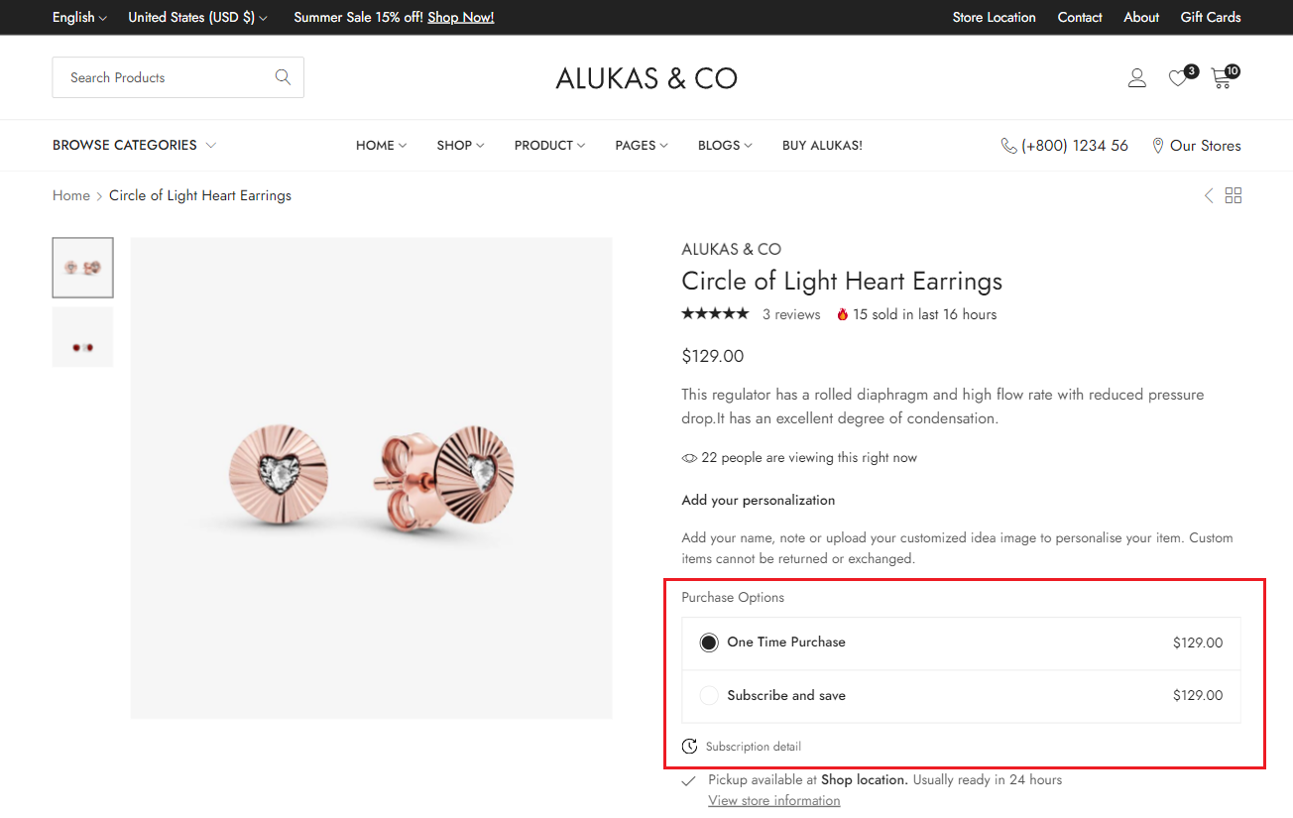Open the user account icon
Image resolution: width=1293 pixels, height=818 pixels.
(x=1137, y=78)
